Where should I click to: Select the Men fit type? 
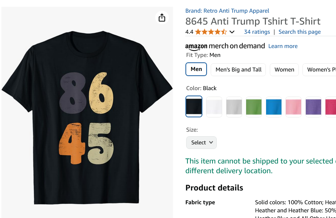point(196,69)
